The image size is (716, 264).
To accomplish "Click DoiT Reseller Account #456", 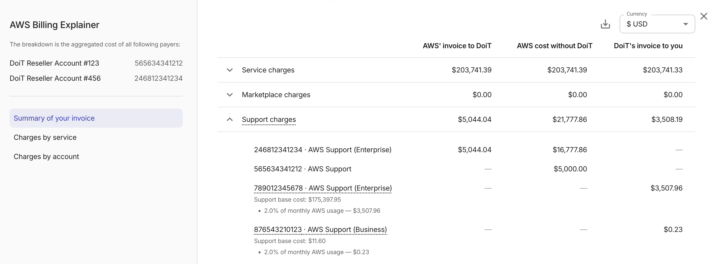I will [55, 78].
